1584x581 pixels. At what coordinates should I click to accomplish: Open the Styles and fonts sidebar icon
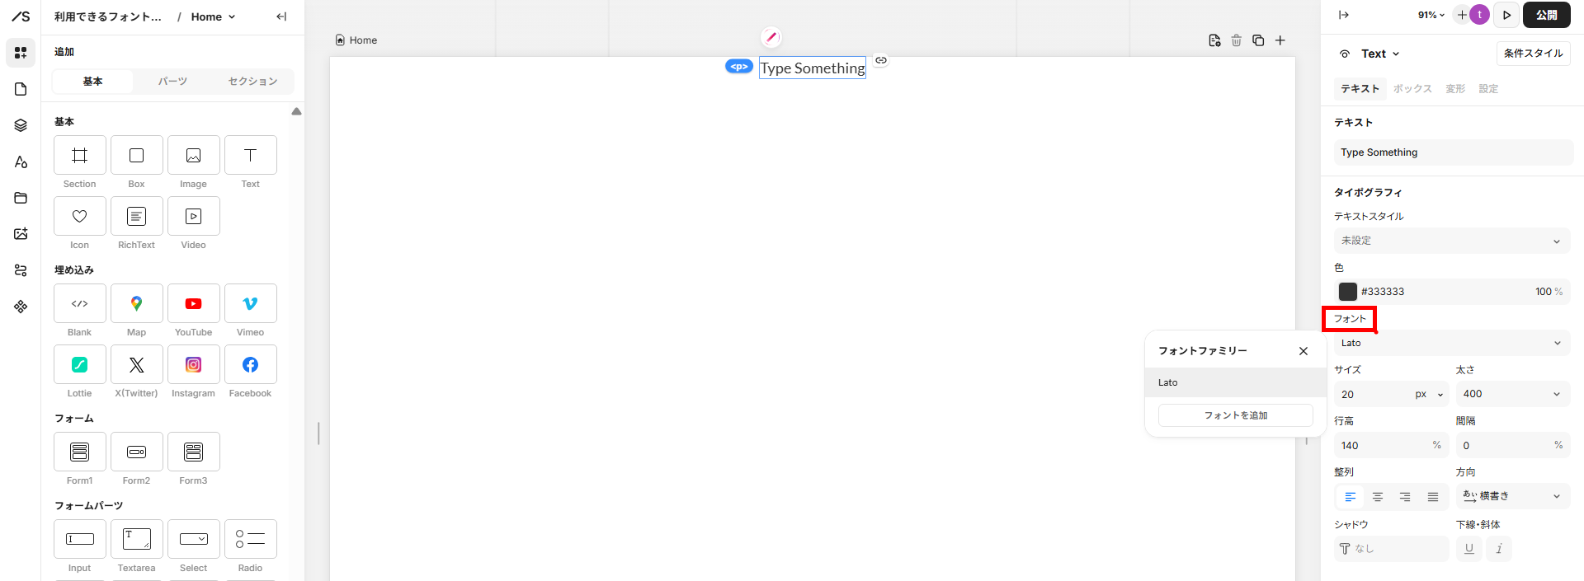(21, 162)
